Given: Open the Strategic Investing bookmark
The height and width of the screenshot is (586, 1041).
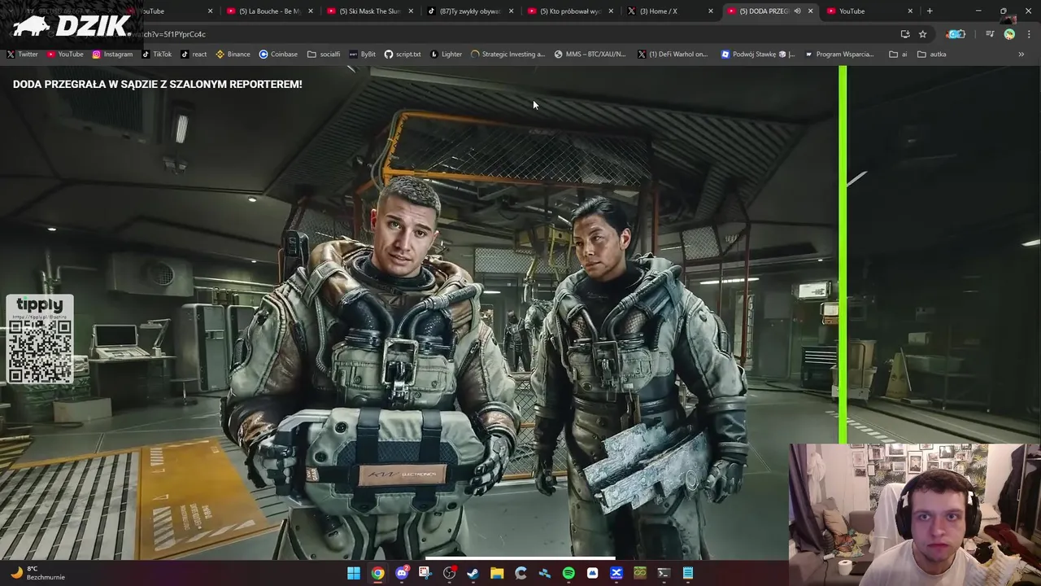Looking at the screenshot, I should click(507, 55).
